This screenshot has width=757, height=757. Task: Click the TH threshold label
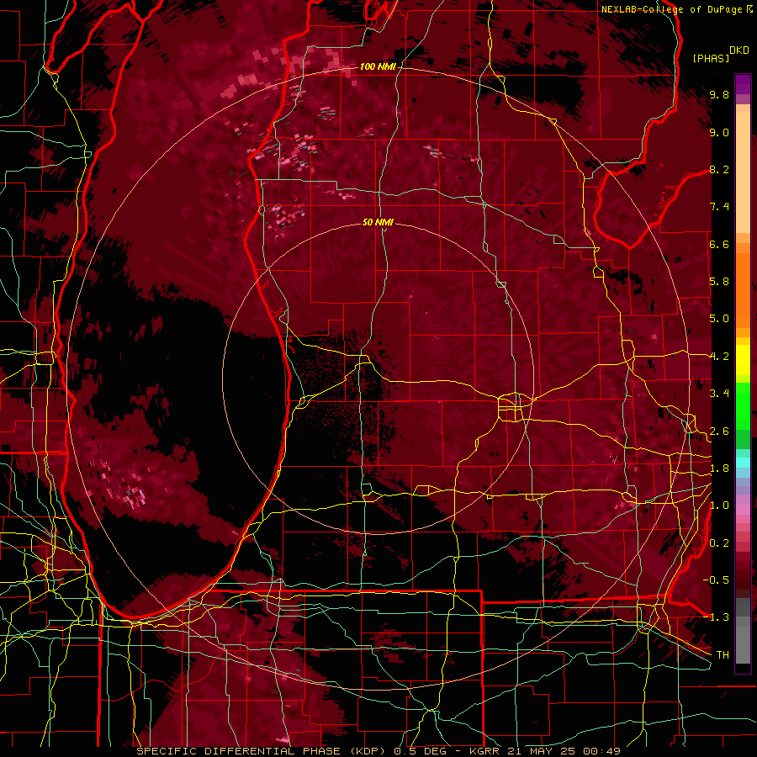[x=723, y=655]
